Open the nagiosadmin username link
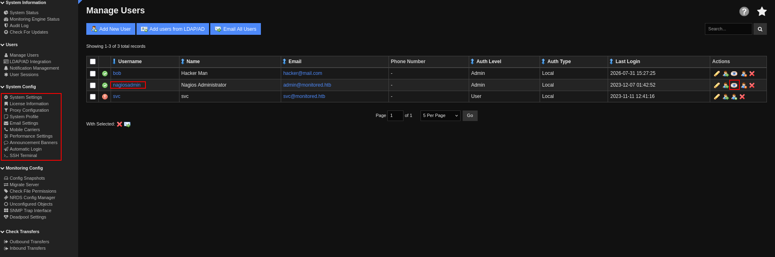This screenshot has height=257, width=775. point(127,85)
